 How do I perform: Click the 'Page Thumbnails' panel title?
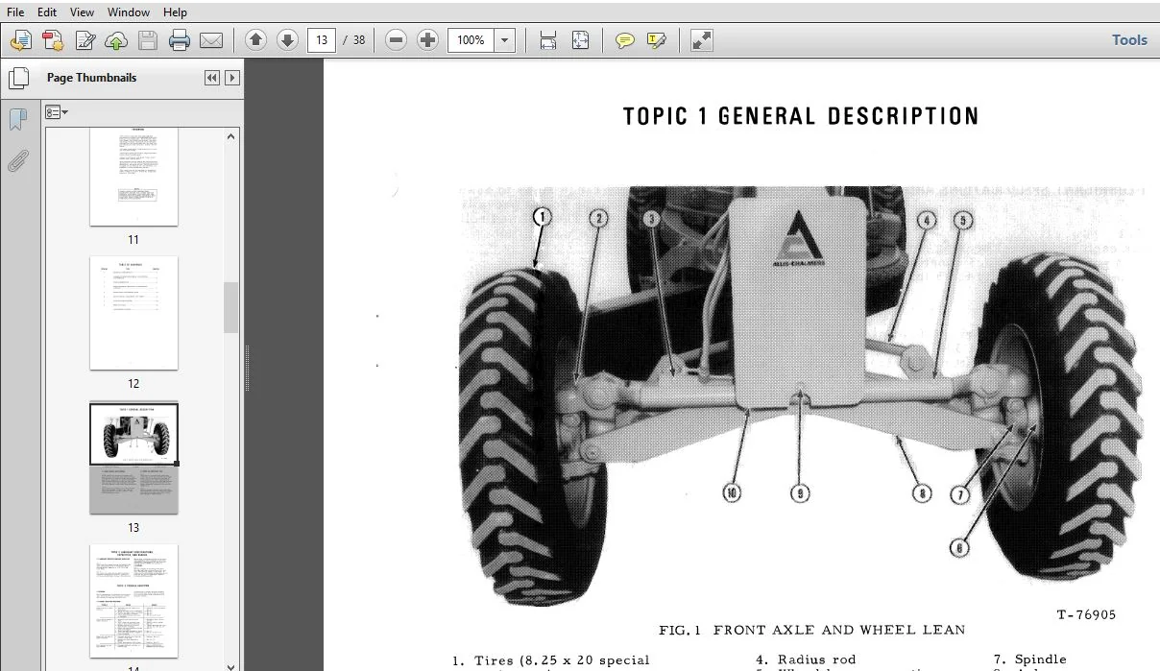(91, 78)
